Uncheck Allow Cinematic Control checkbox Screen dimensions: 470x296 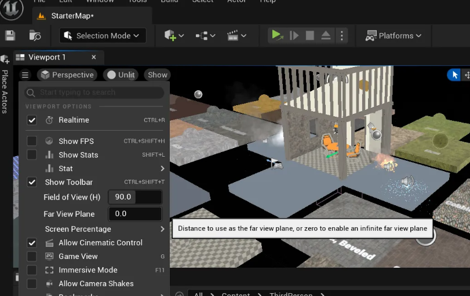click(32, 243)
